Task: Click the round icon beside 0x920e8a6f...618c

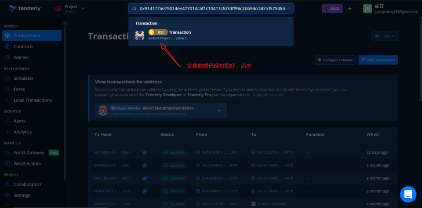Action: (x=145, y=165)
